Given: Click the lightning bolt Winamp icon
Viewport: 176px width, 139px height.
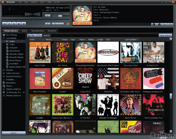Looking at the screenshot, I should coord(68,24).
